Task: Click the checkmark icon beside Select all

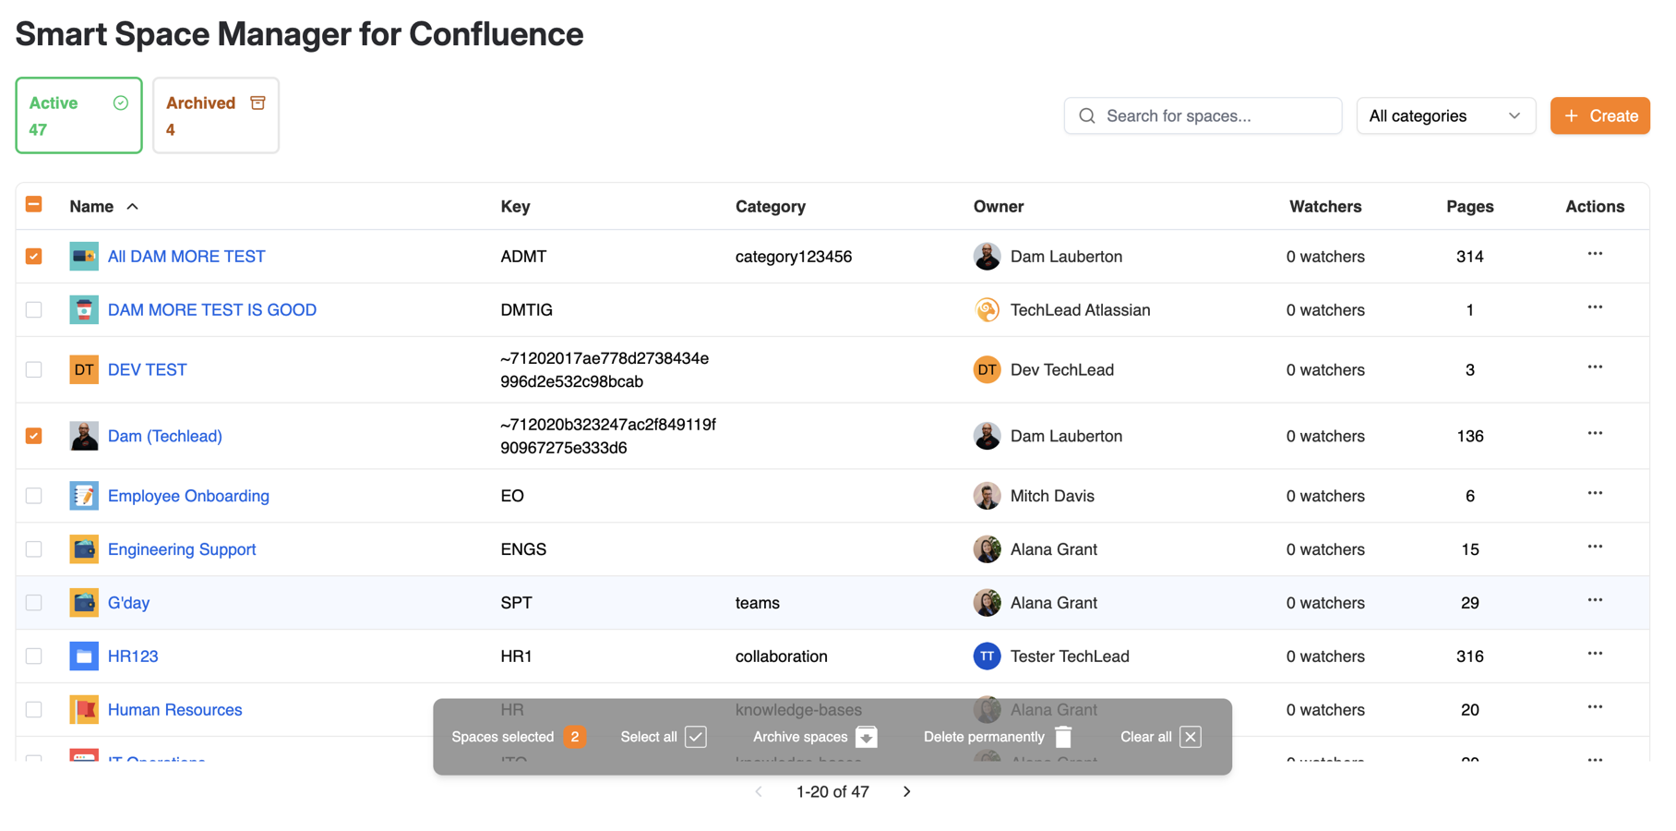Action: (696, 737)
